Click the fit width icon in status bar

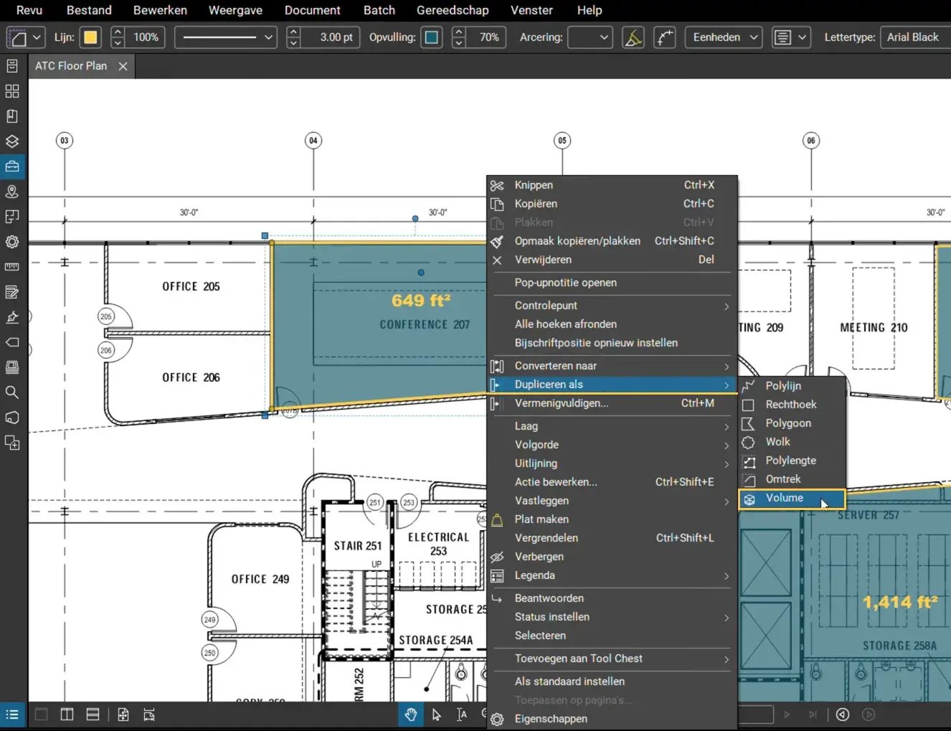149,715
